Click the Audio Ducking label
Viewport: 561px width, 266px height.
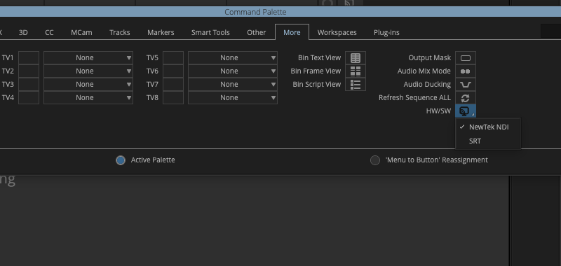click(x=427, y=85)
